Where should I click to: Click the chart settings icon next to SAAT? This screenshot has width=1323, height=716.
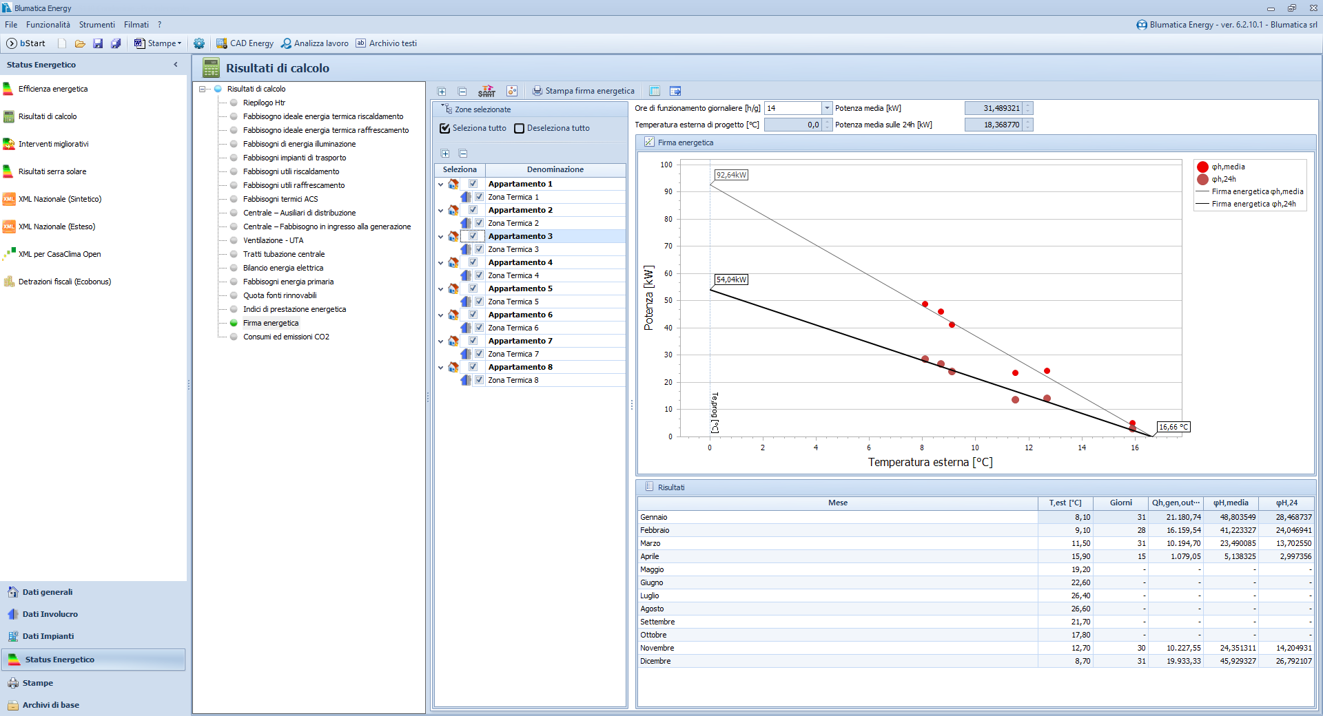512,91
